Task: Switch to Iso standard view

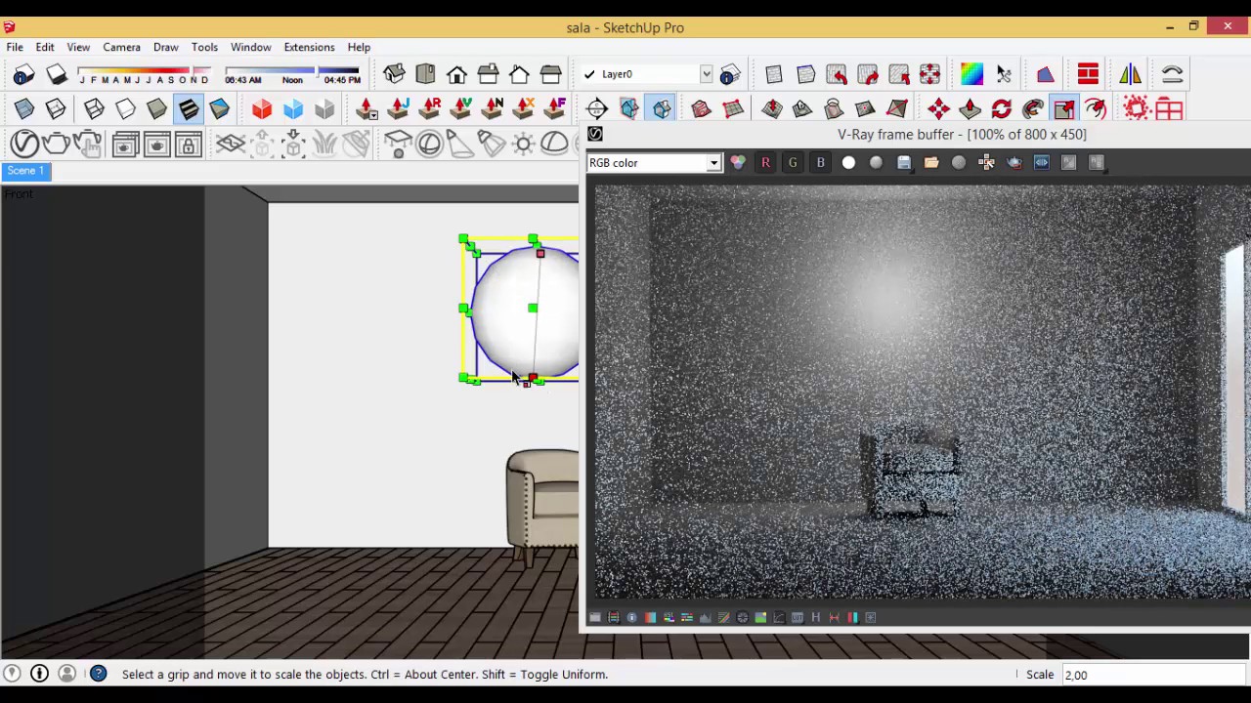Action: click(x=394, y=74)
